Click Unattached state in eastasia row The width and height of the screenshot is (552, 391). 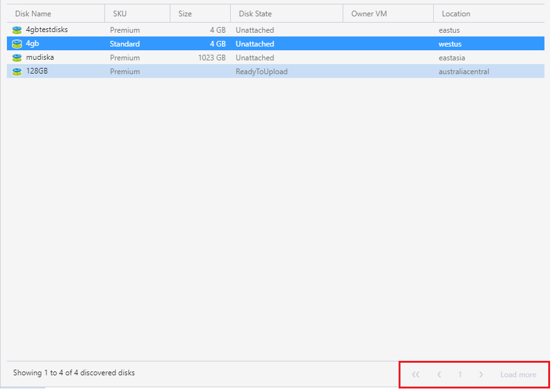[x=255, y=57]
